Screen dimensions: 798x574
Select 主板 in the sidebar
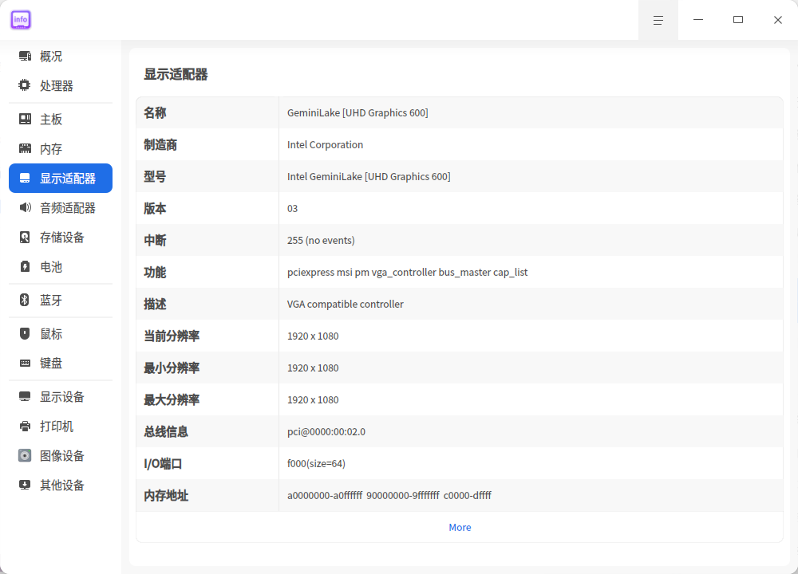tap(51, 119)
